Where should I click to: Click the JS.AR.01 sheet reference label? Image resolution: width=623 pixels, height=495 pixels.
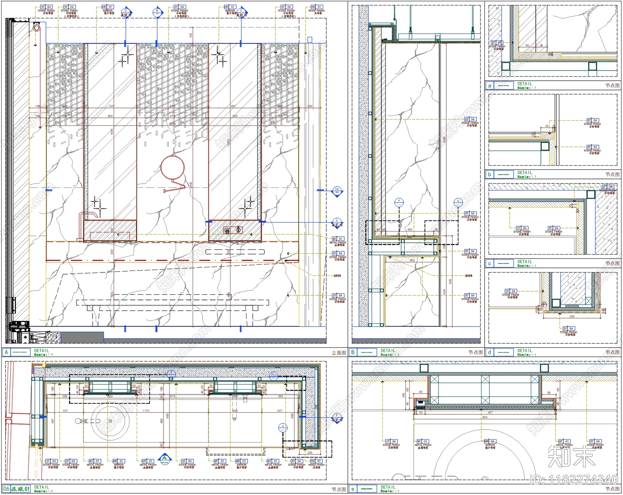(20, 489)
